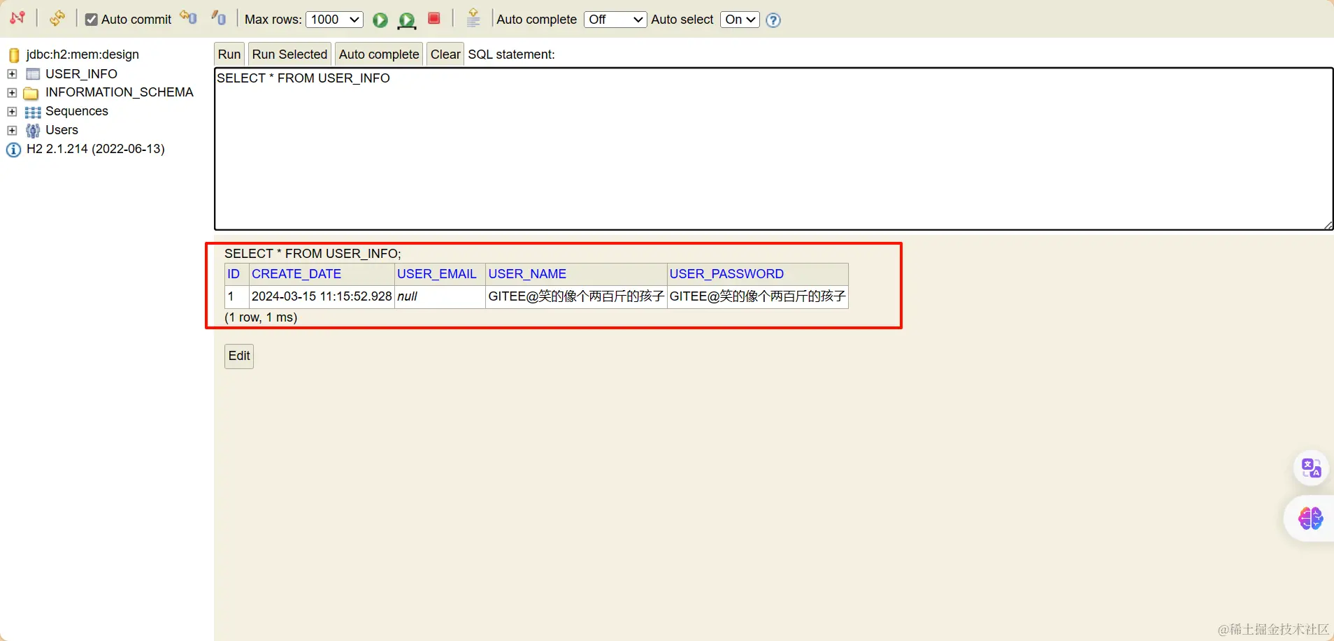Click the Run button above SQL editor
This screenshot has width=1334, height=641.
coord(229,55)
